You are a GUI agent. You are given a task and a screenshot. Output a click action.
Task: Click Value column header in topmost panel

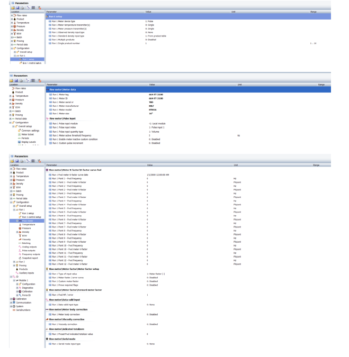[x=148, y=12]
